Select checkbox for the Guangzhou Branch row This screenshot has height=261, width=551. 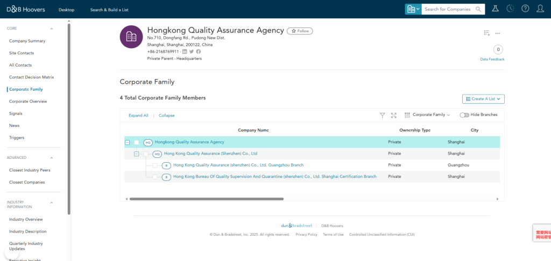154,165
